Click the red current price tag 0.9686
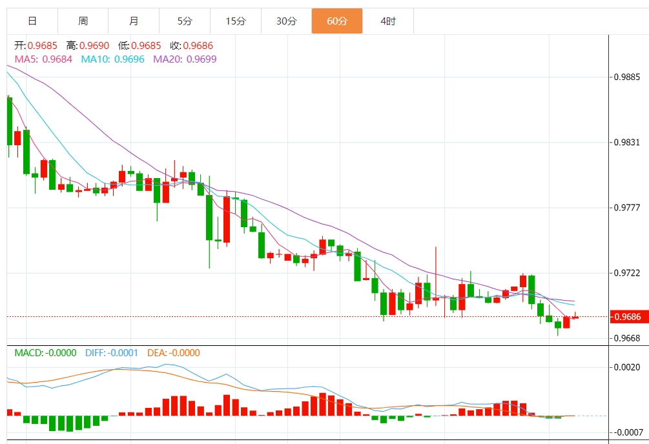 (x=629, y=317)
